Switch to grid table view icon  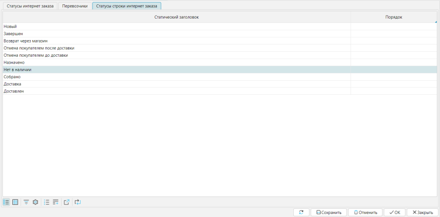pos(15,202)
